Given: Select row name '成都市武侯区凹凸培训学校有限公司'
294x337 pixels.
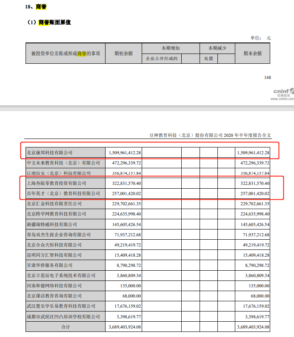Looking at the screenshot, I should click(x=63, y=317).
